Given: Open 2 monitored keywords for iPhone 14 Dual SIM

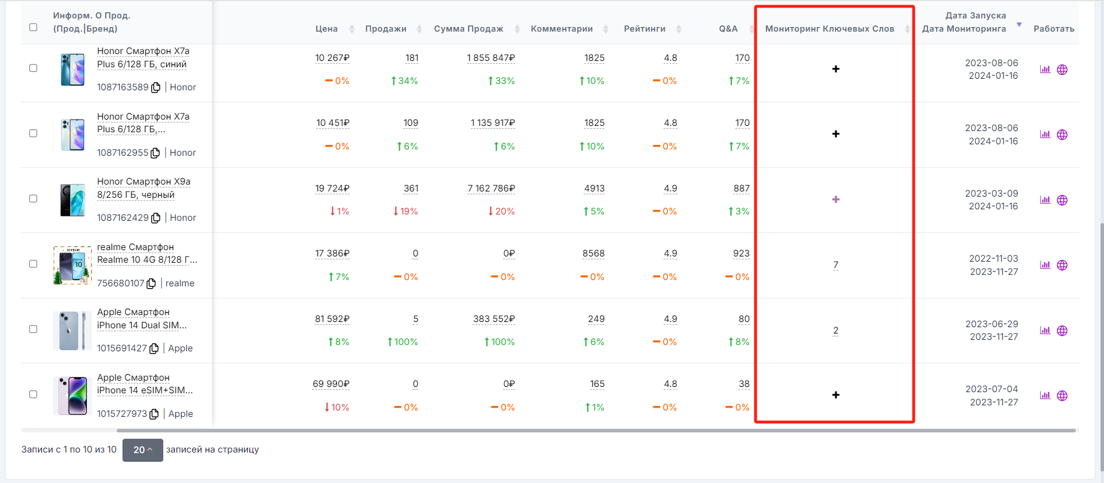Looking at the screenshot, I should coord(835,331).
